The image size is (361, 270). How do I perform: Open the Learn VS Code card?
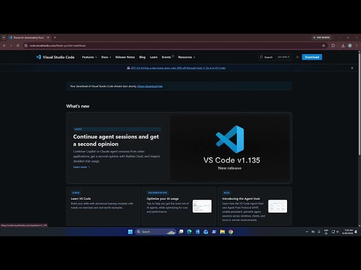pyautogui.click(x=103, y=206)
